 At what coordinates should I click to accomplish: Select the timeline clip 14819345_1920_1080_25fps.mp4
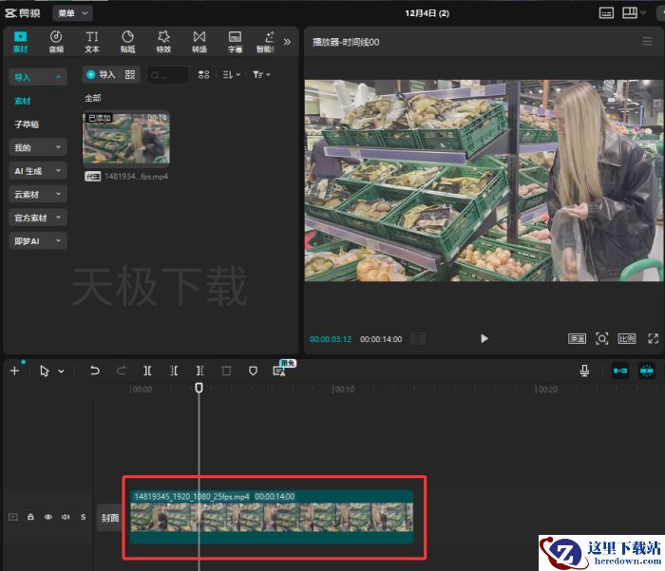pos(272,517)
